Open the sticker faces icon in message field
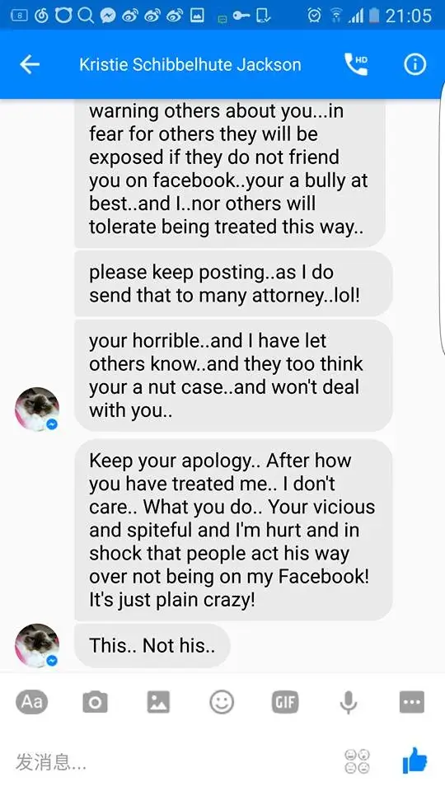 357,761
